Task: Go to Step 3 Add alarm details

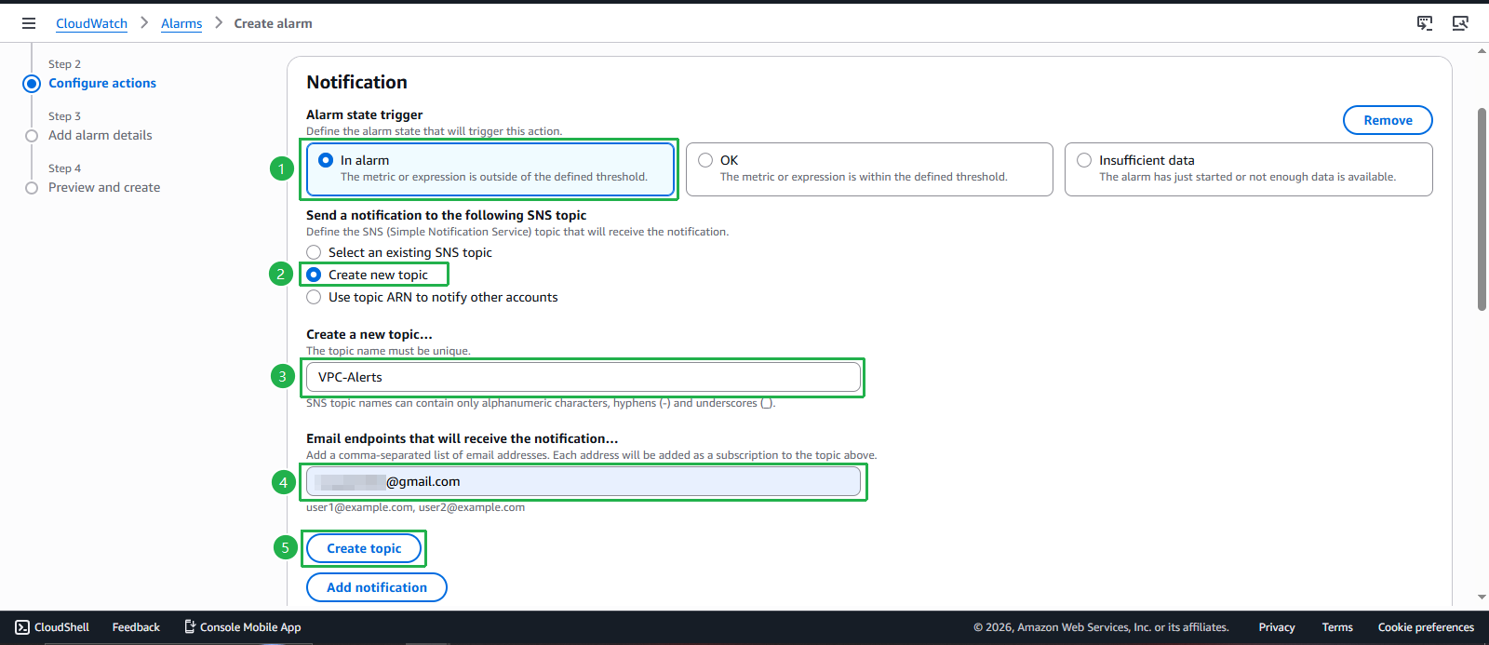Action: [101, 135]
